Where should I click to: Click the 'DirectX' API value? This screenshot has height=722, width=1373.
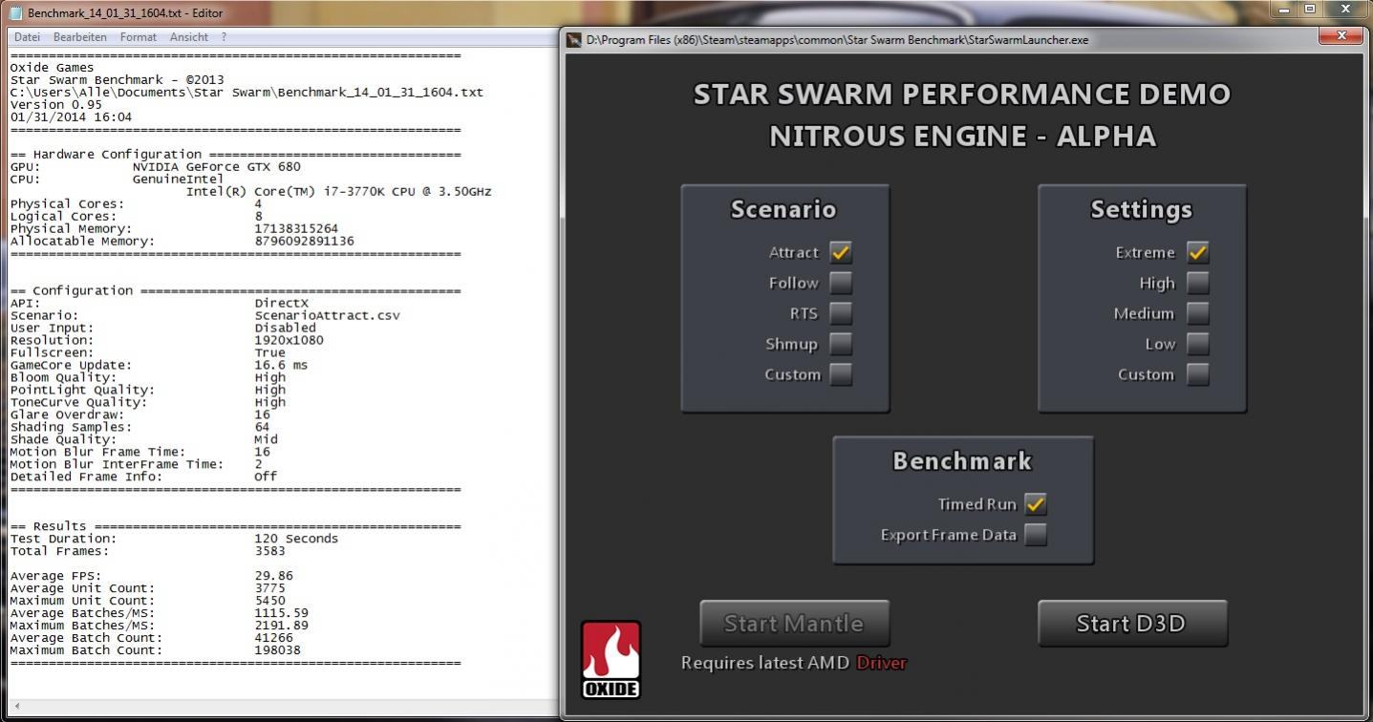[x=281, y=303]
